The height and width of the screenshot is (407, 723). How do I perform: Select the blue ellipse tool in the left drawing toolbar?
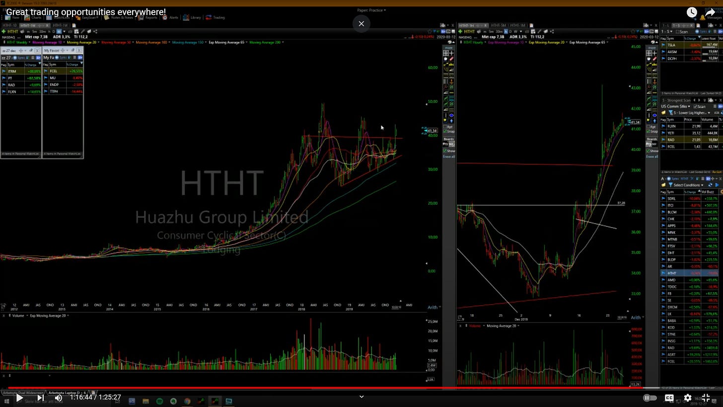point(451,115)
